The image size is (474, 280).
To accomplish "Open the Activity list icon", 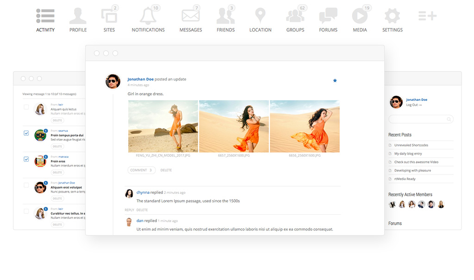I will pos(45,16).
